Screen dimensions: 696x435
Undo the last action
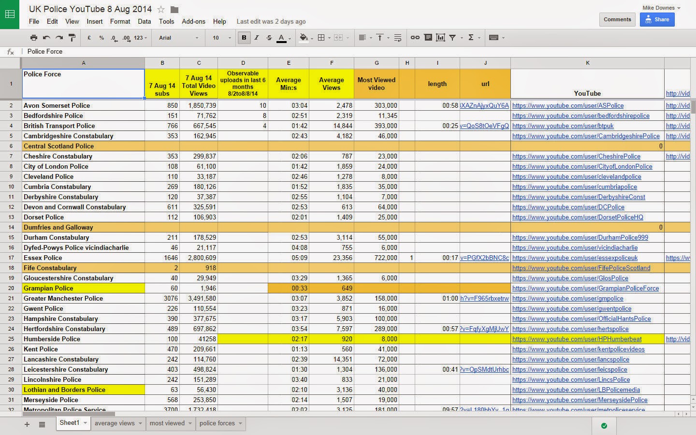coord(46,38)
